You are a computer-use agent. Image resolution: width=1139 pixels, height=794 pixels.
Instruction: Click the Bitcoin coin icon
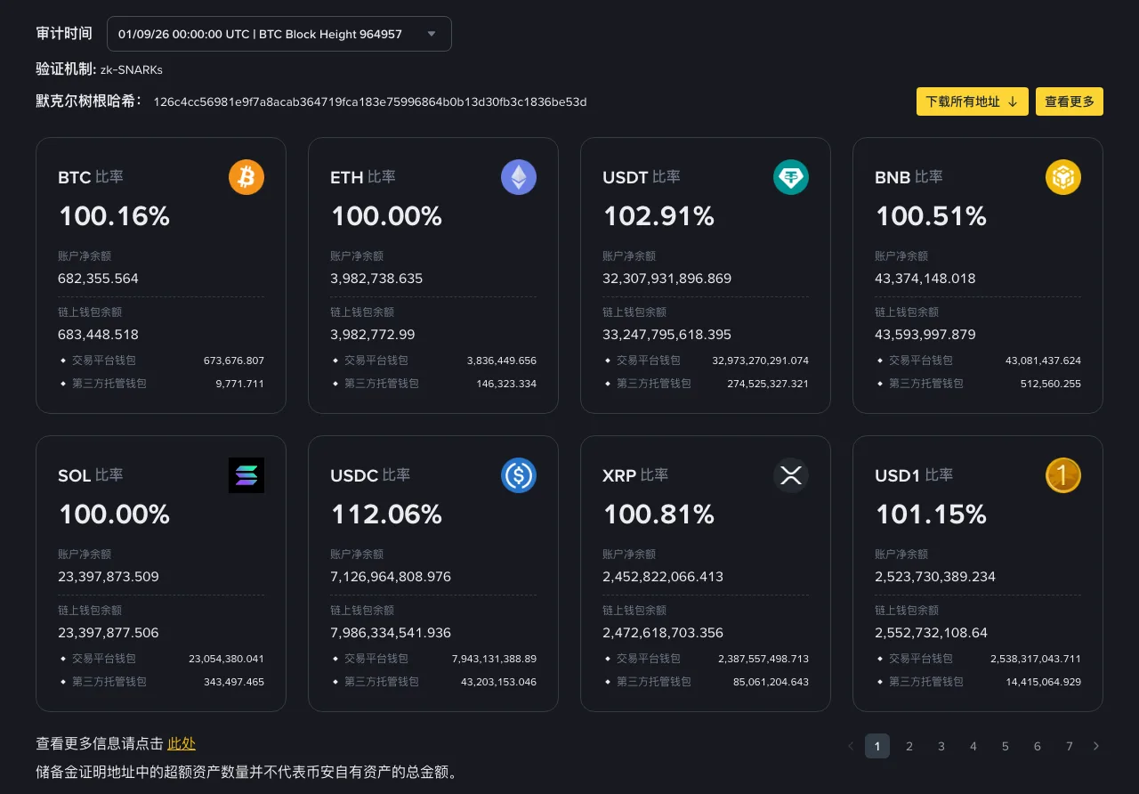(x=246, y=177)
